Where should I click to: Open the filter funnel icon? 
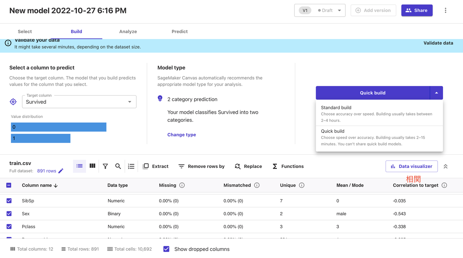click(x=105, y=166)
